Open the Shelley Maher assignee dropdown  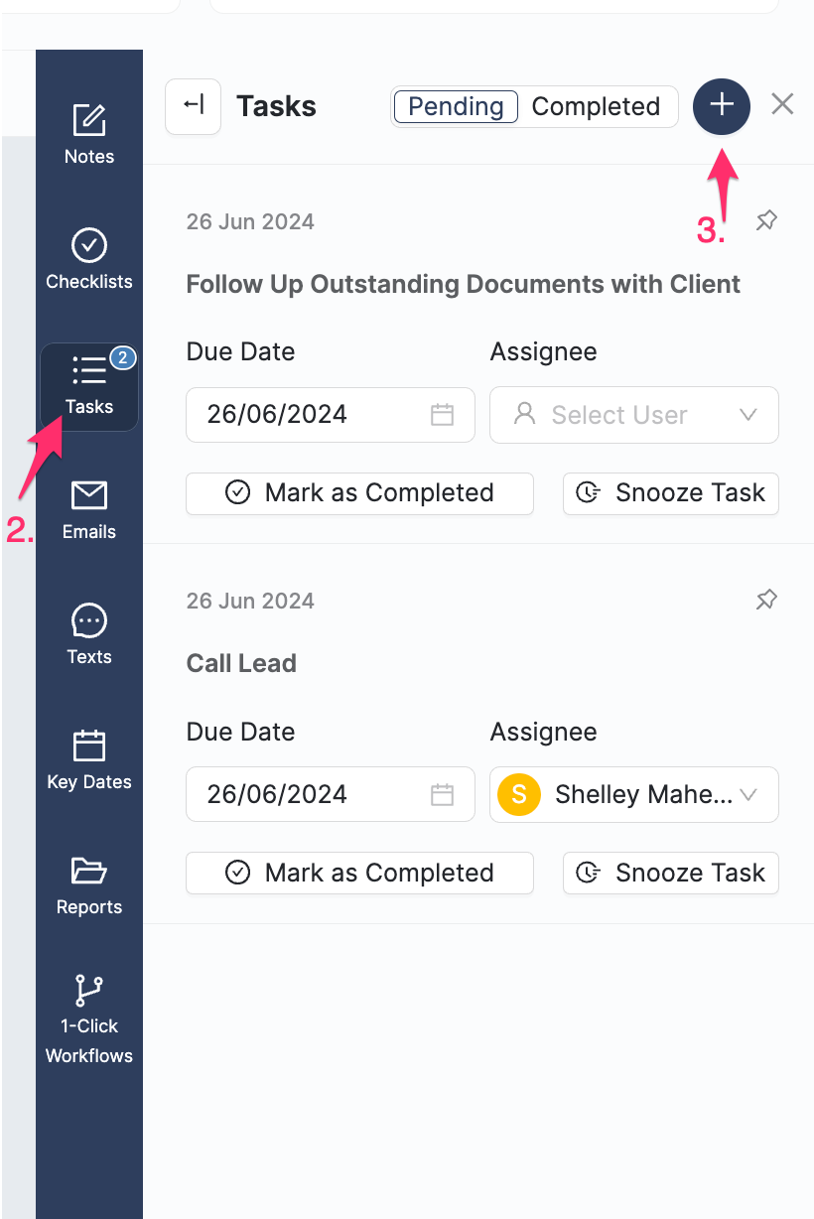click(633, 794)
